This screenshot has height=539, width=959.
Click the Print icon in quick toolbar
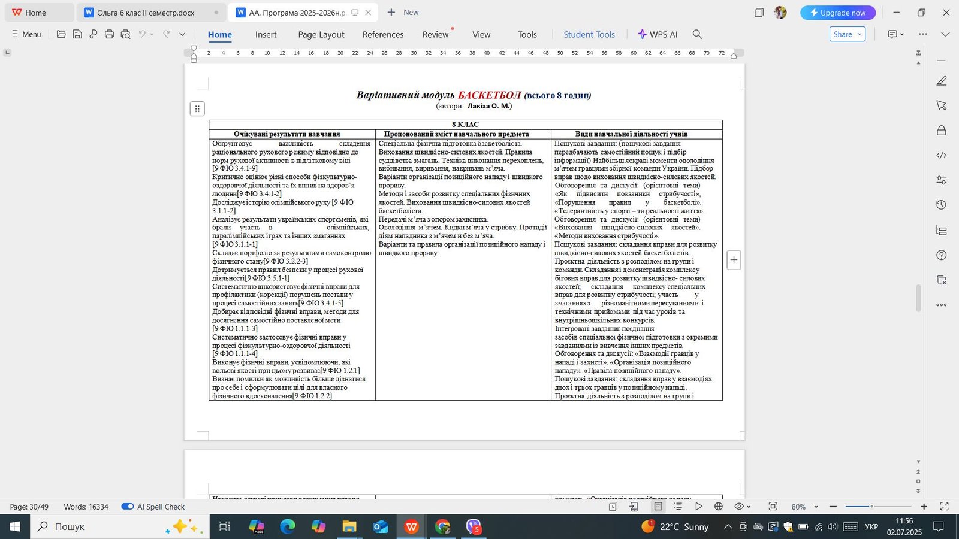[x=109, y=34]
